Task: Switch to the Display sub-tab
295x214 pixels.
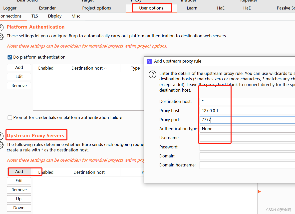Action: (x=55, y=16)
